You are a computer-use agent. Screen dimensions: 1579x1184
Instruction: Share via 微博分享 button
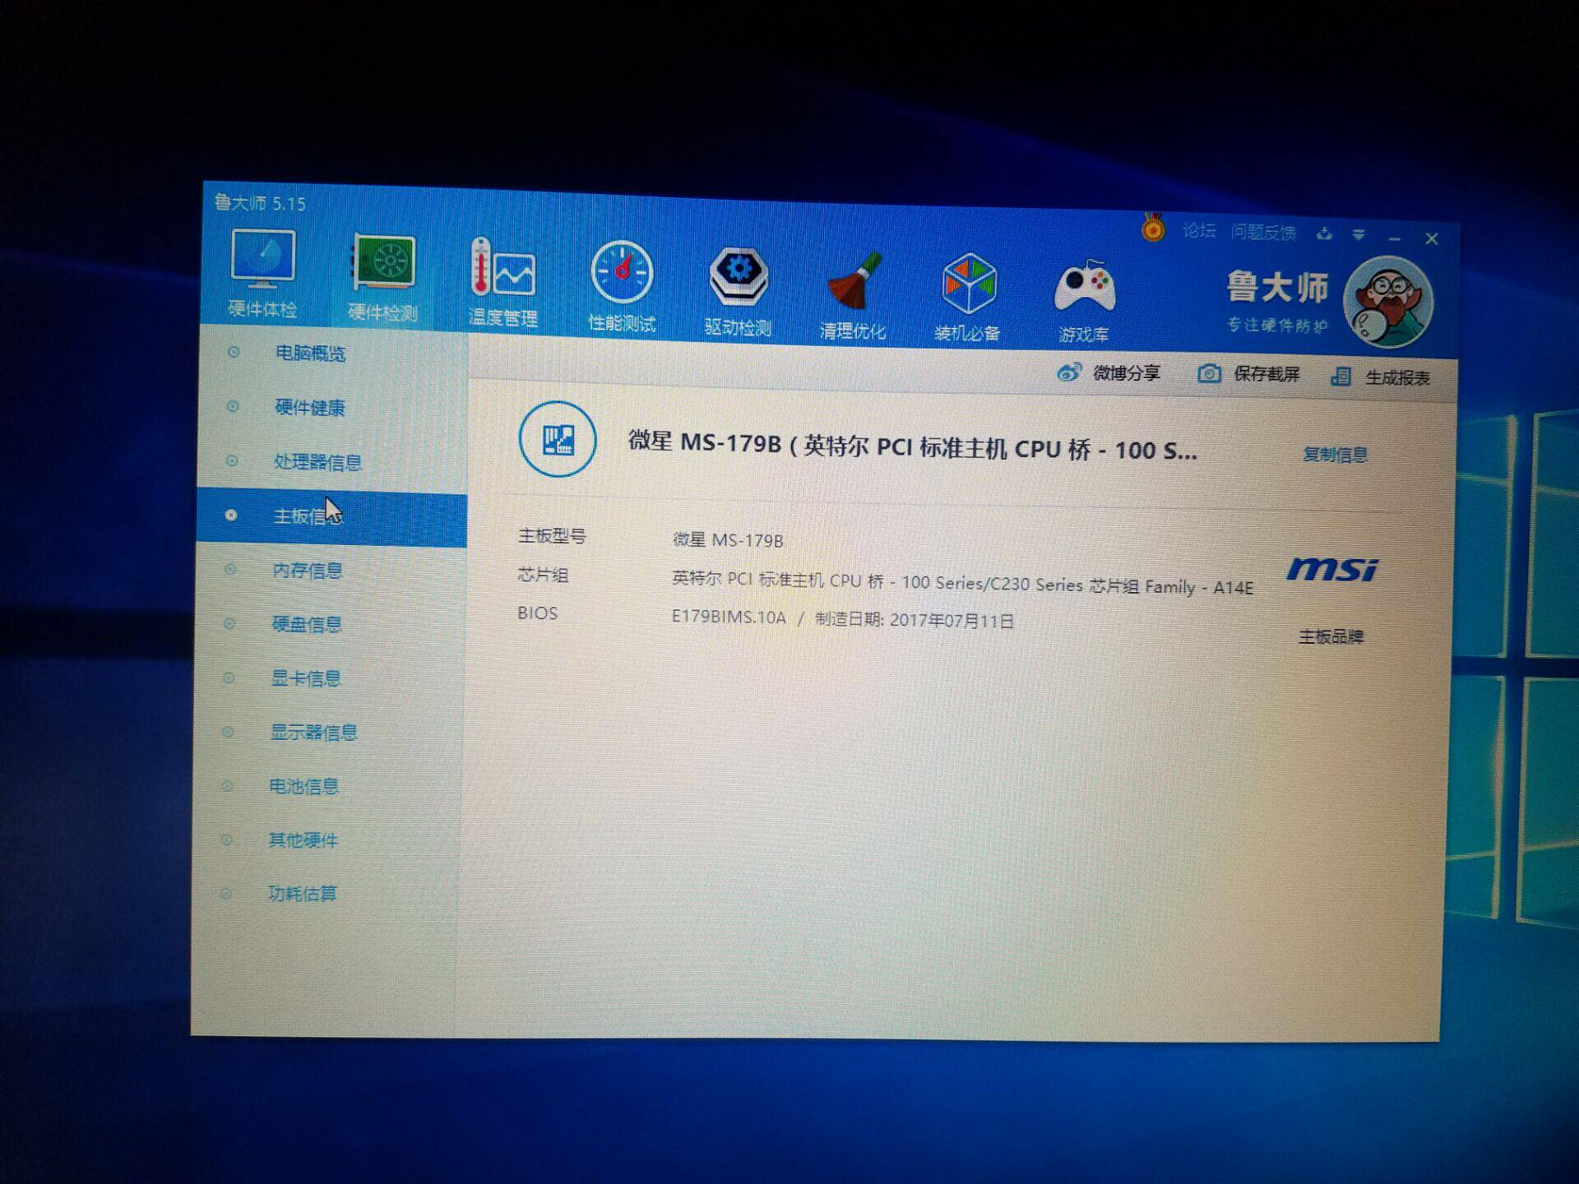pos(1109,373)
